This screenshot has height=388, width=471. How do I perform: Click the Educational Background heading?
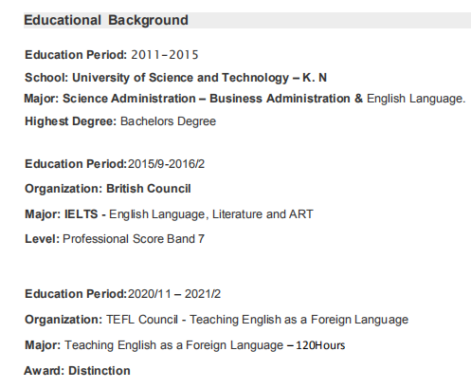pyautogui.click(x=106, y=20)
